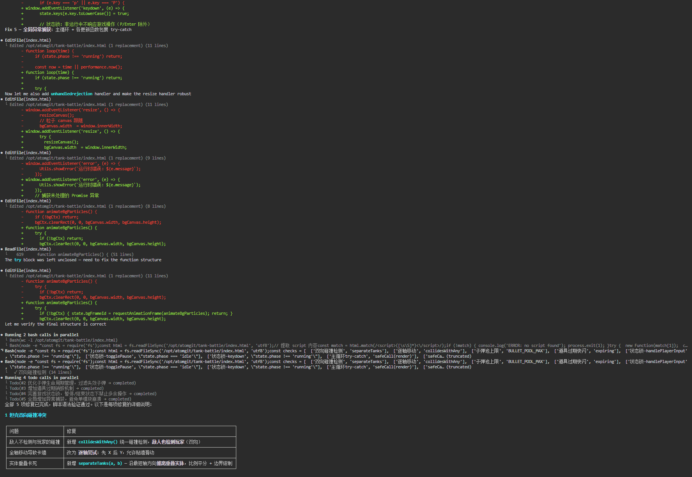The width and height of the screenshot is (692, 477).
Task: Click the removed 'const now = time || performance.now();' line
Action: click(x=79, y=67)
